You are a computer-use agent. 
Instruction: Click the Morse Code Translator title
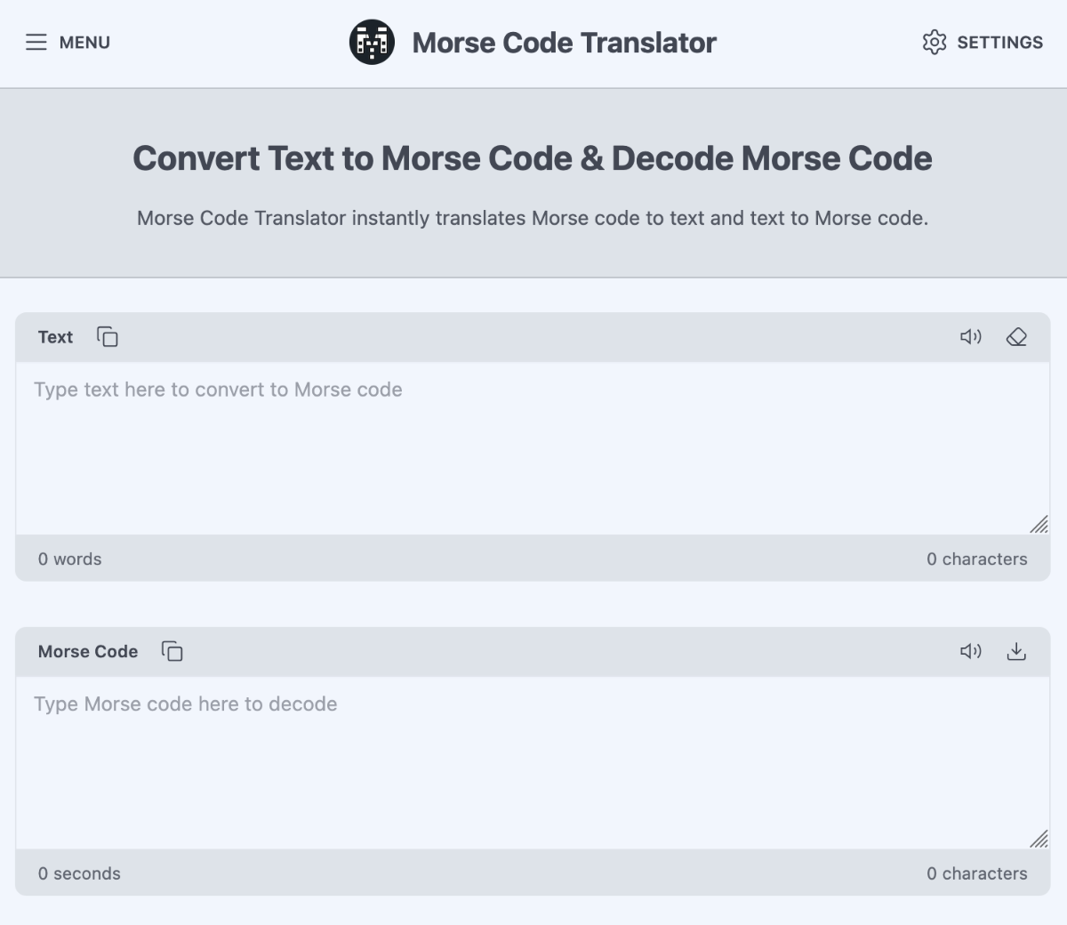click(563, 42)
